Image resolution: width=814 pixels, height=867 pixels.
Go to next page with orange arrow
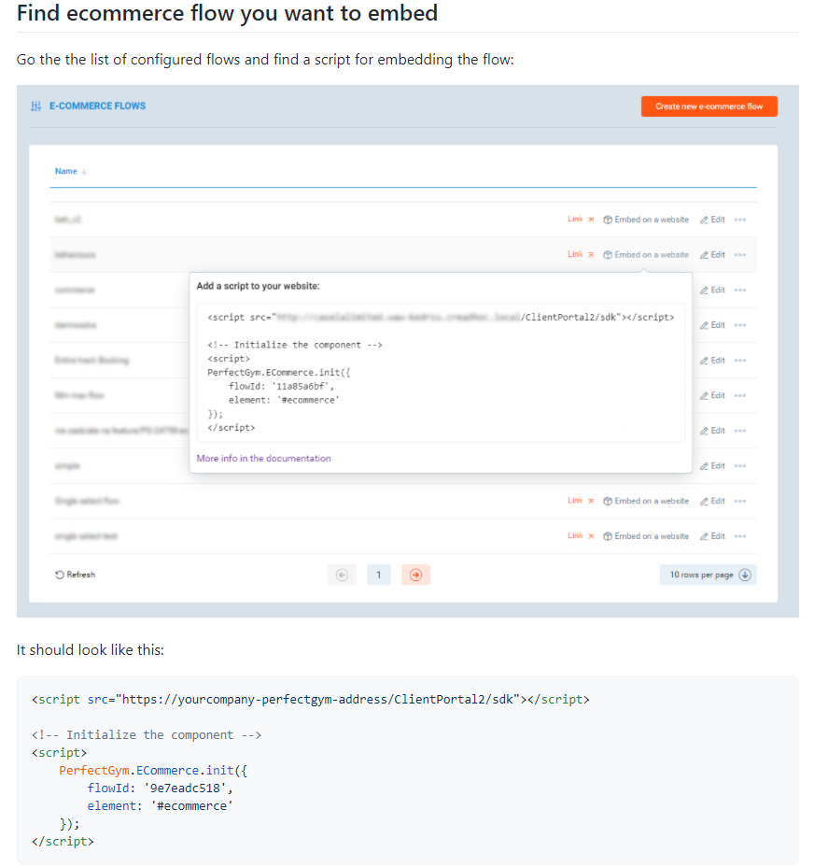tap(415, 576)
